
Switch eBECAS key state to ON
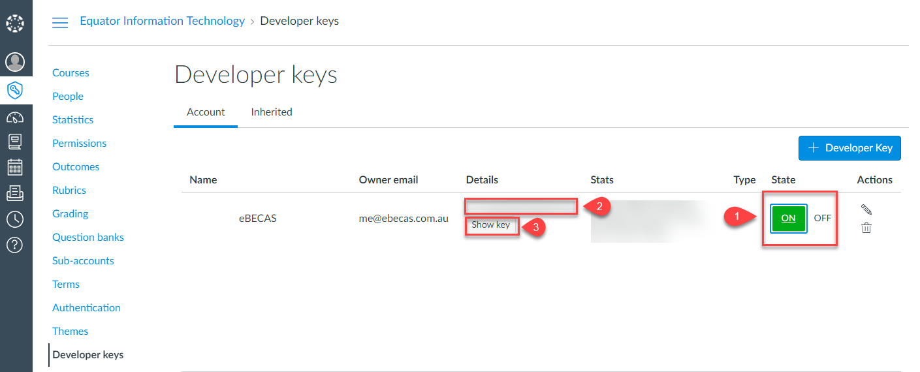pos(788,218)
